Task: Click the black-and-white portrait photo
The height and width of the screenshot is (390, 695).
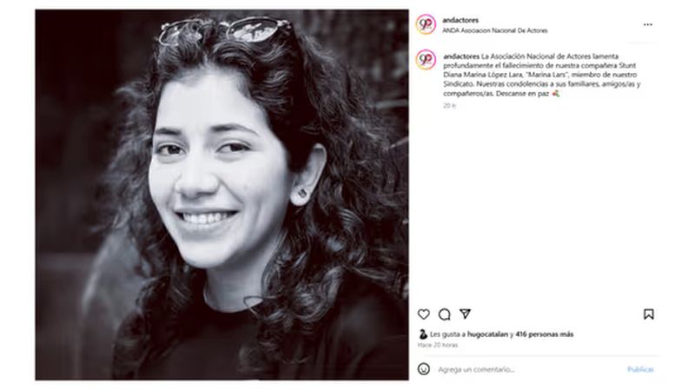Action: coord(222,195)
